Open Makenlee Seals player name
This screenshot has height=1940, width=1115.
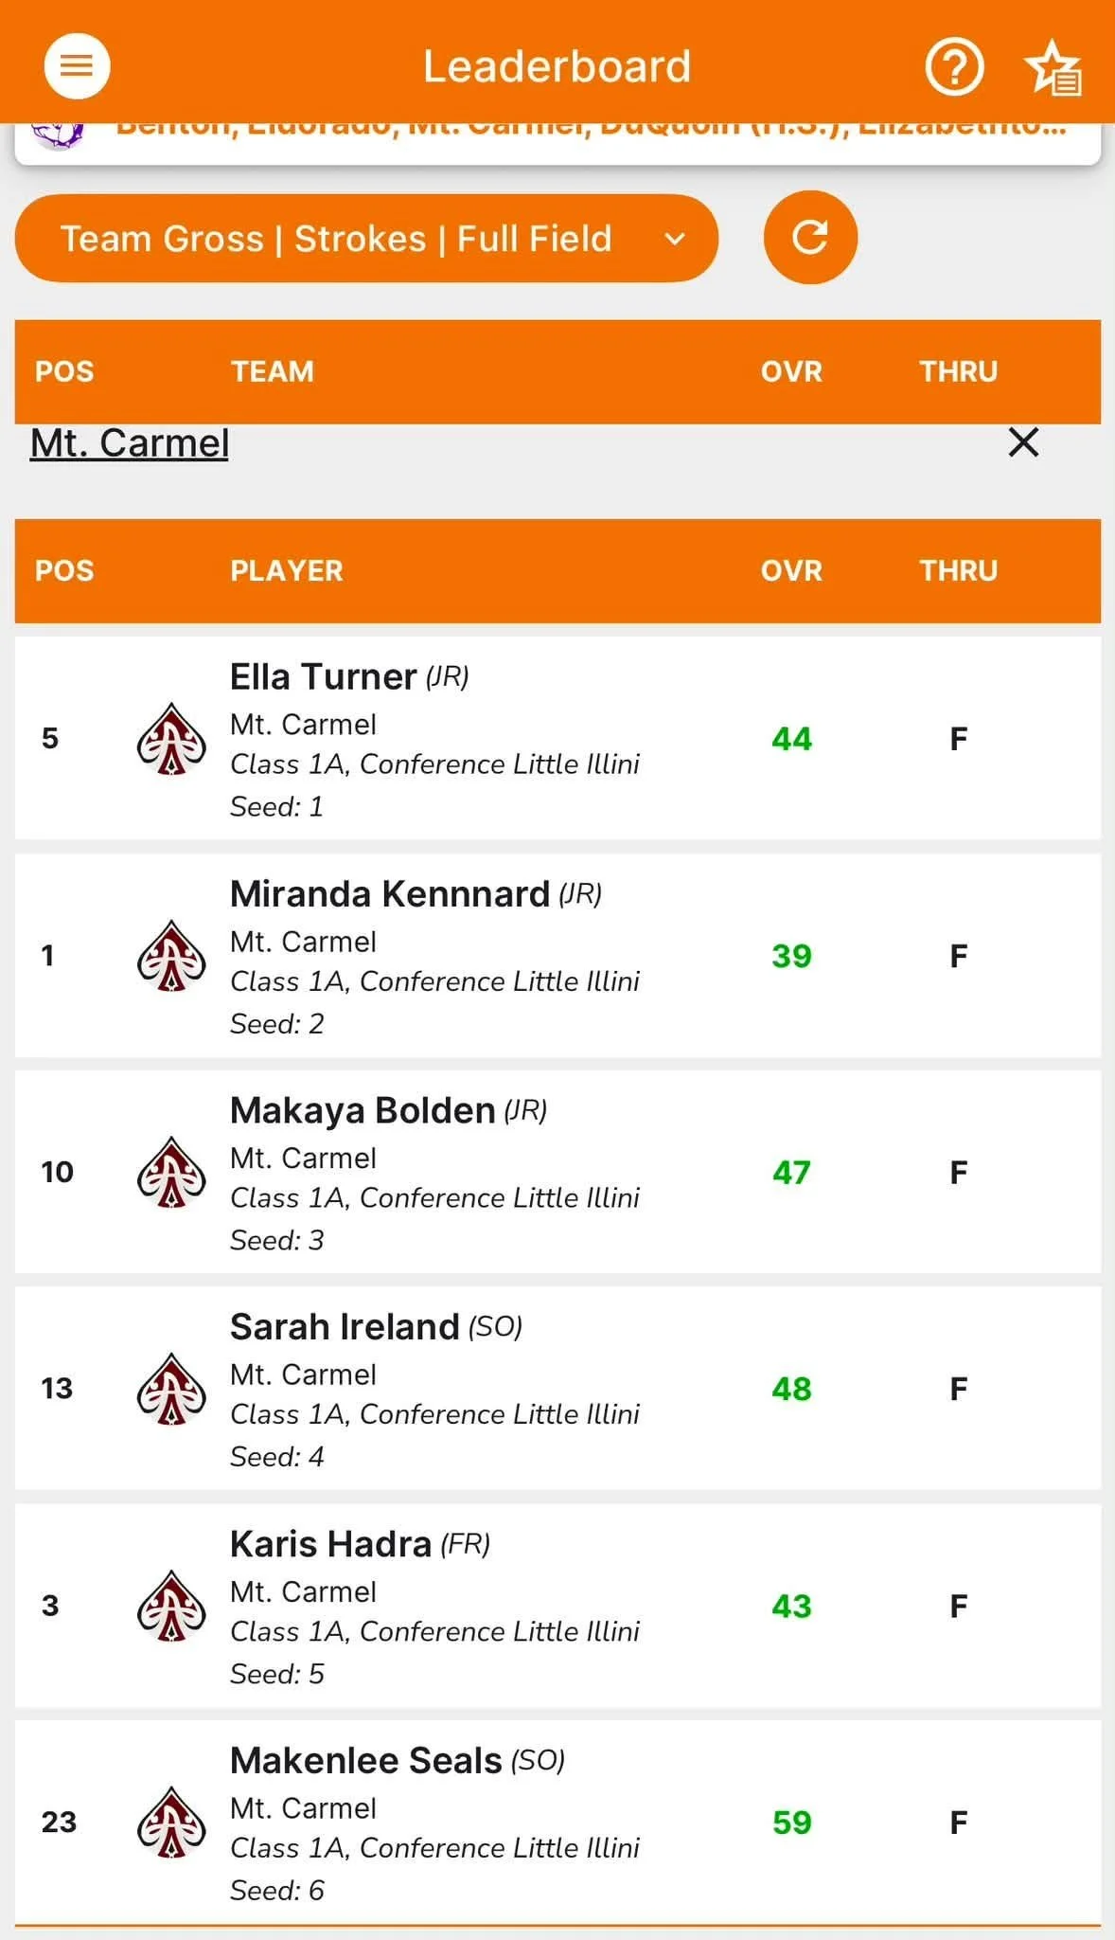tap(366, 1761)
